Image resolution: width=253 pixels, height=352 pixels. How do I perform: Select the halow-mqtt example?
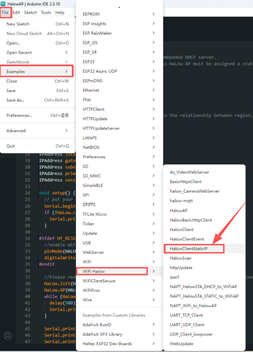pyautogui.click(x=204, y=201)
